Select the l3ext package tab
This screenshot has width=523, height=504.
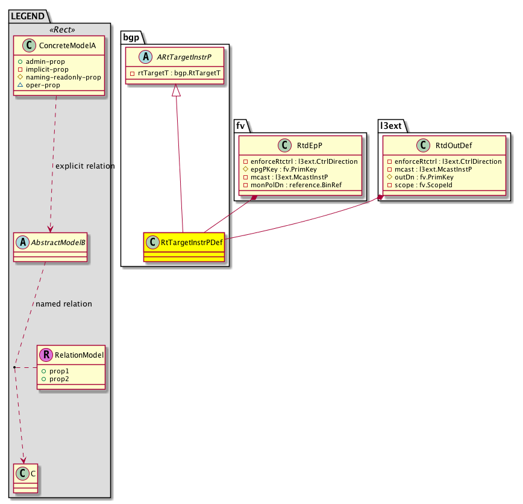click(x=392, y=125)
